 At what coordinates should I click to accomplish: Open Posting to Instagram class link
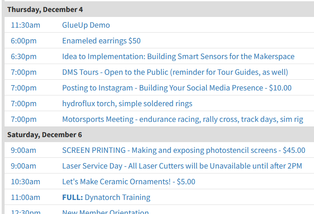(x=177, y=88)
